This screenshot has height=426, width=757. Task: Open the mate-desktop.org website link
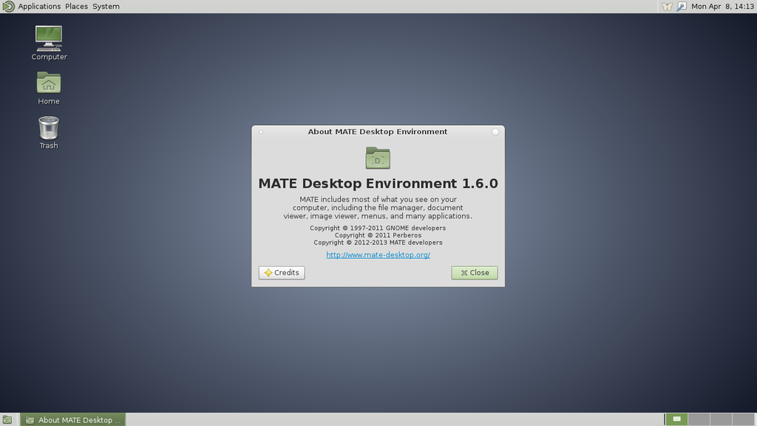click(x=378, y=254)
